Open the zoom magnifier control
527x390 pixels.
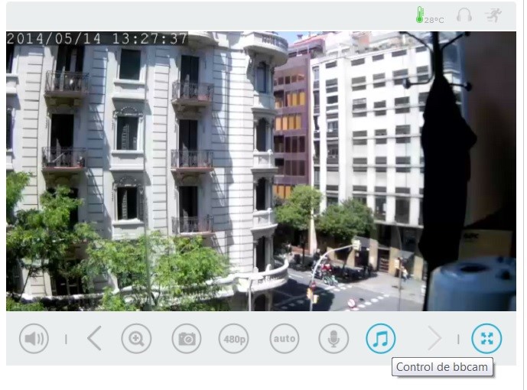tap(136, 339)
